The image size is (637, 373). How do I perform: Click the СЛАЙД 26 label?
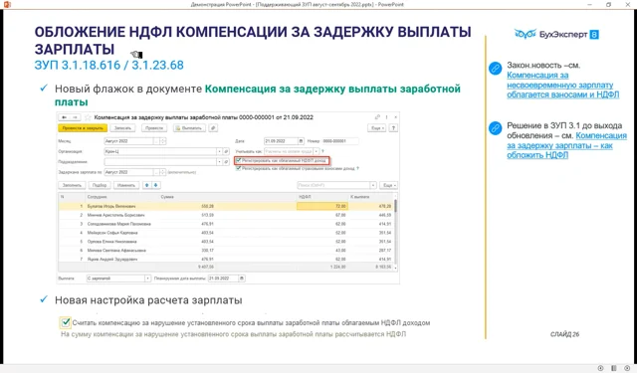point(564,334)
